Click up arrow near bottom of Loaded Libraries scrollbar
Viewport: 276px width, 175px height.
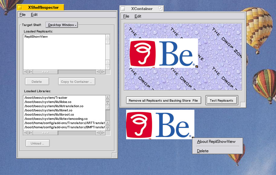click(x=108, y=123)
